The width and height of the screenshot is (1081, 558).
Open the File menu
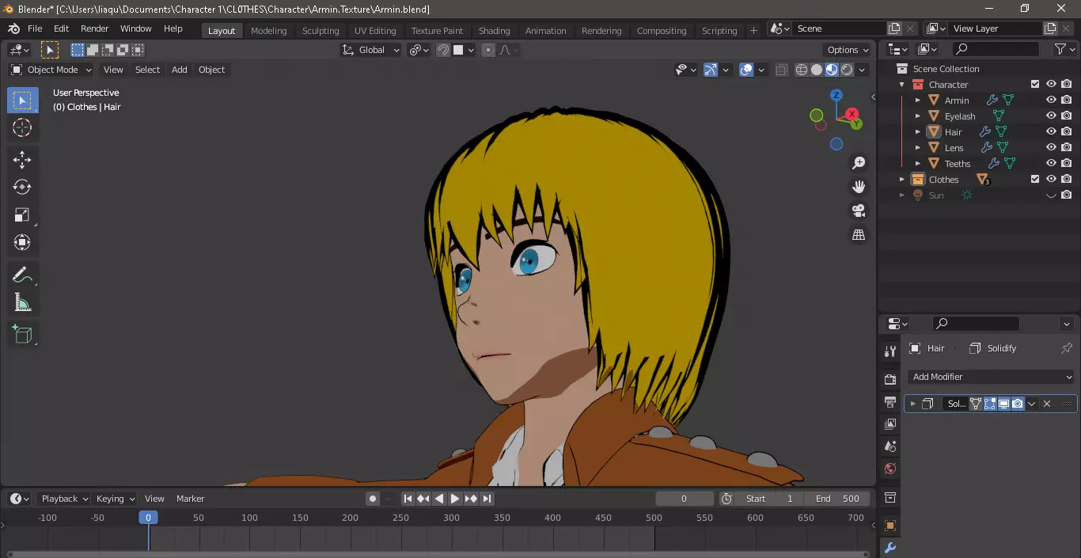(35, 28)
